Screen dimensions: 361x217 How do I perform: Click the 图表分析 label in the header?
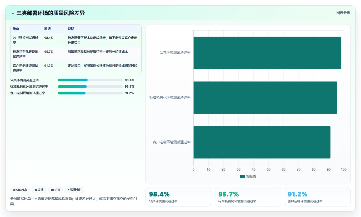343,13
